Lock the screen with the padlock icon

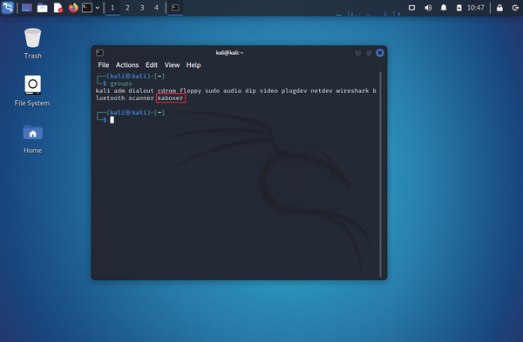[x=499, y=8]
